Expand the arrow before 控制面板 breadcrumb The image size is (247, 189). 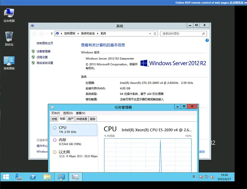pyautogui.click(x=61, y=34)
